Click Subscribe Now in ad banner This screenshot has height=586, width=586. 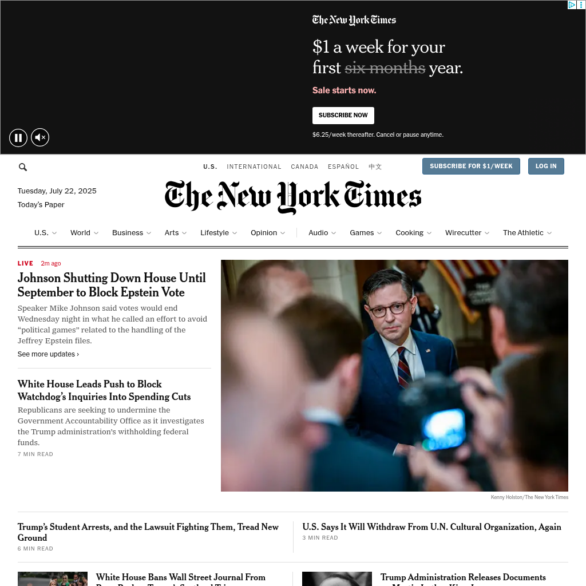343,116
